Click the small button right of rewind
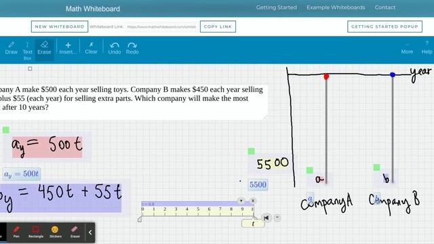The image size is (434, 244). coord(277,218)
